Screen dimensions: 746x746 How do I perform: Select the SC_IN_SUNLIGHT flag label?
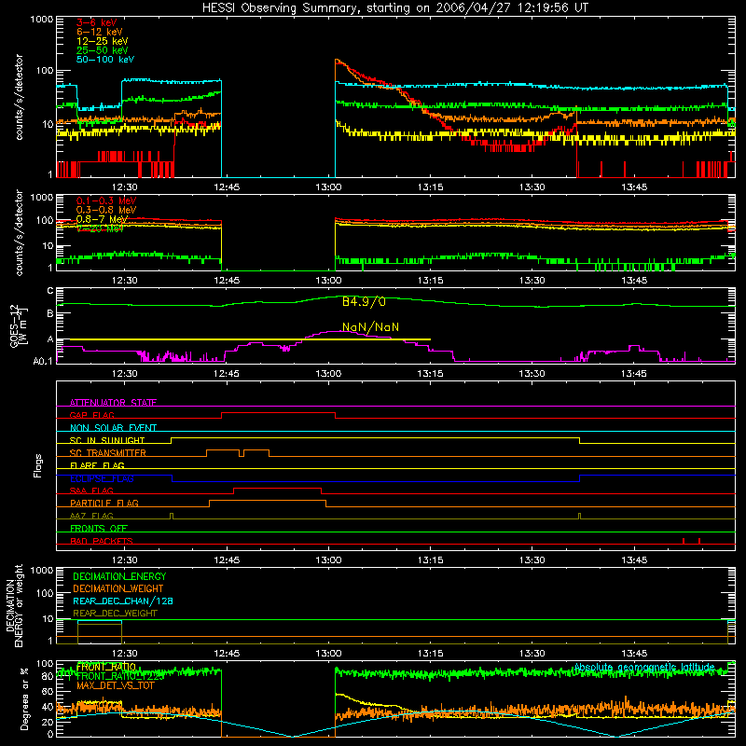(x=107, y=440)
